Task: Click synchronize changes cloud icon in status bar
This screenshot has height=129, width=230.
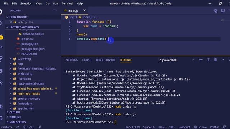Action: [18, 127]
